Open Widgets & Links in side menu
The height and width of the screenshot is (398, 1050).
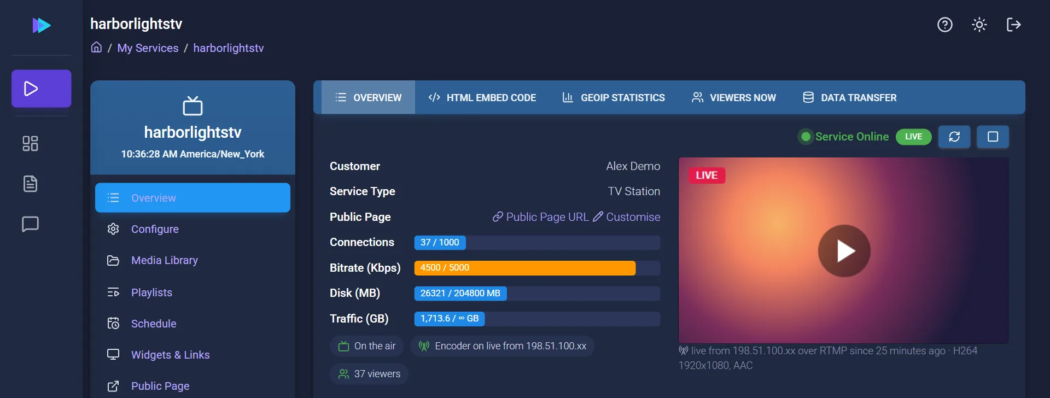point(192,355)
